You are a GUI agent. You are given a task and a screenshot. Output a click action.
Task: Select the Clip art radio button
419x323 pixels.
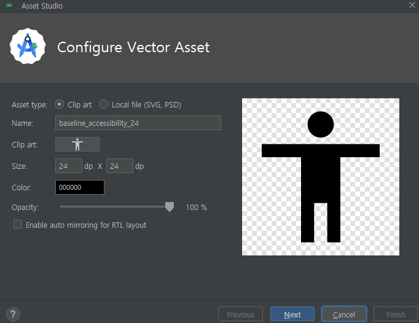pos(60,104)
